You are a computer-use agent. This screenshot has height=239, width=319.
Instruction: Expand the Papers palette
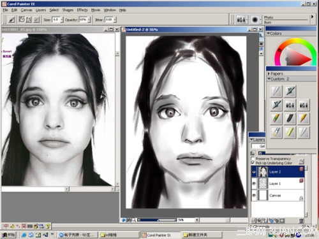pos(269,73)
